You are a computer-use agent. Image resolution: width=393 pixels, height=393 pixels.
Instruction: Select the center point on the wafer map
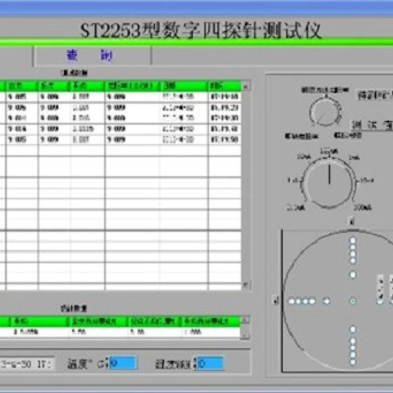point(353,301)
